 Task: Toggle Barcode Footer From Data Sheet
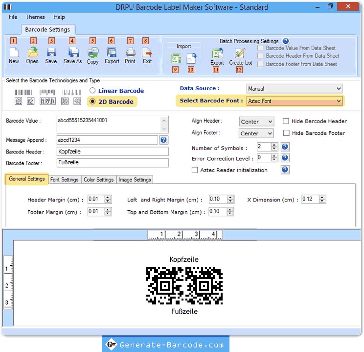(260, 64)
